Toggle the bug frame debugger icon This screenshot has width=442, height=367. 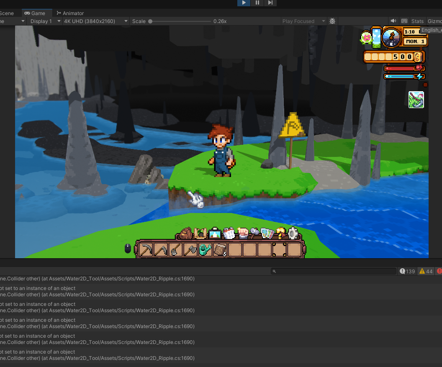click(x=332, y=21)
